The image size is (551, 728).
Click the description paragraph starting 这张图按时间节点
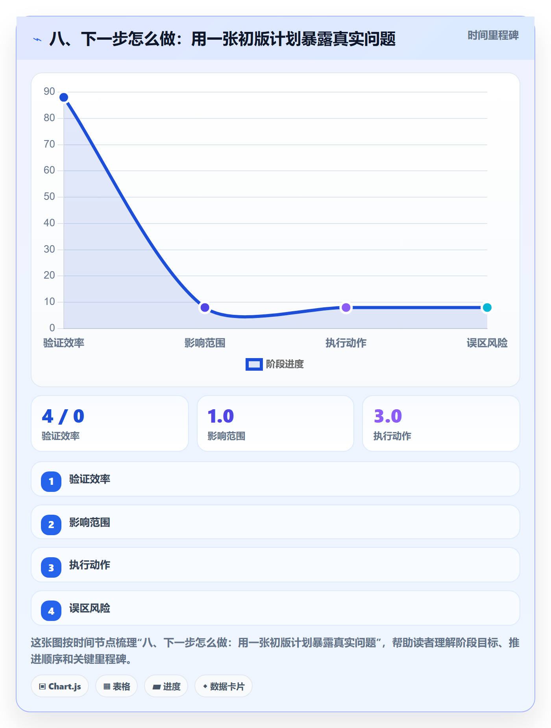(x=275, y=651)
